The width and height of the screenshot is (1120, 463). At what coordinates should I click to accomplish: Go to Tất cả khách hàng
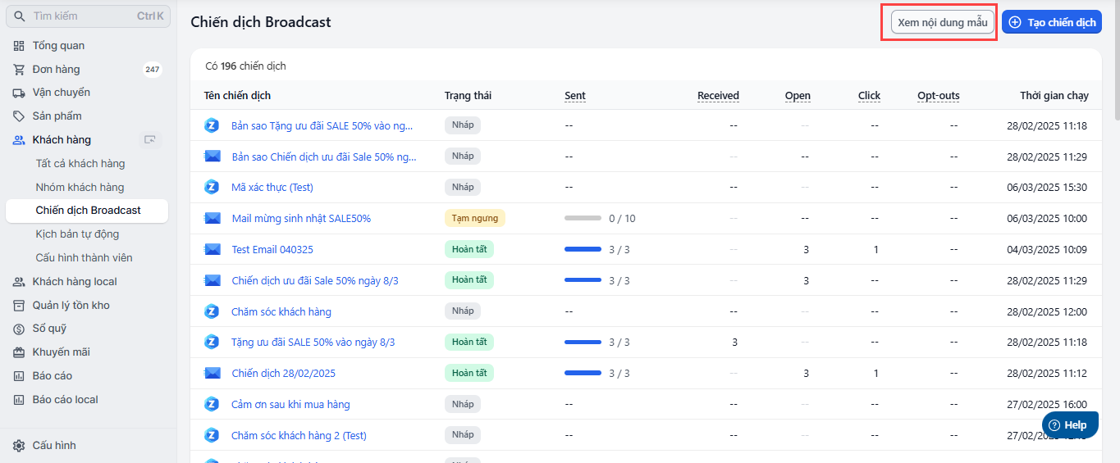point(80,164)
